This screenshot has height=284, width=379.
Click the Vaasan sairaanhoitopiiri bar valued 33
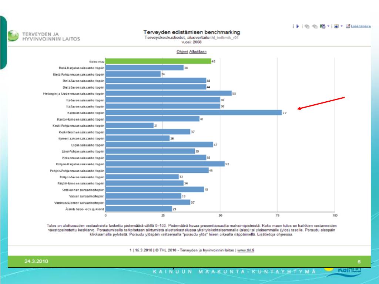(x=143, y=196)
